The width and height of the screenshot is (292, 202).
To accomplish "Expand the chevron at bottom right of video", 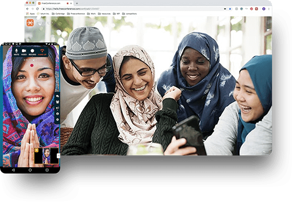I will click(x=264, y=152).
